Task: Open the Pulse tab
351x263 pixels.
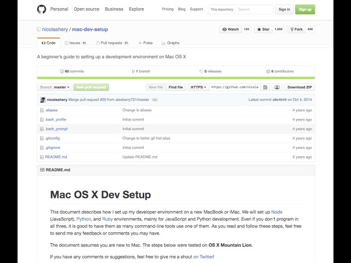Action: pyautogui.click(x=145, y=43)
